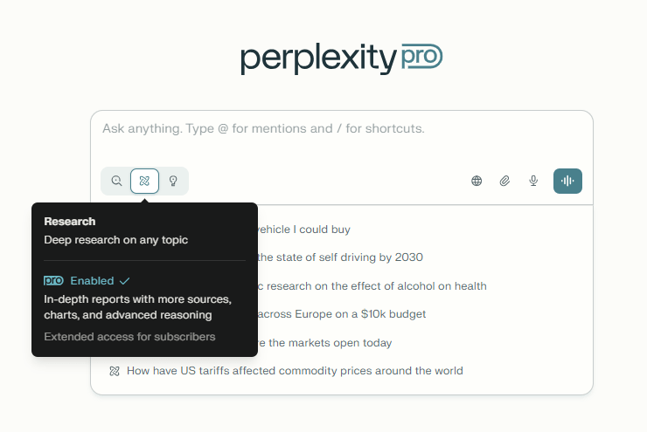Click the perplexity logo text
This screenshot has width=647, height=432.
click(x=318, y=59)
